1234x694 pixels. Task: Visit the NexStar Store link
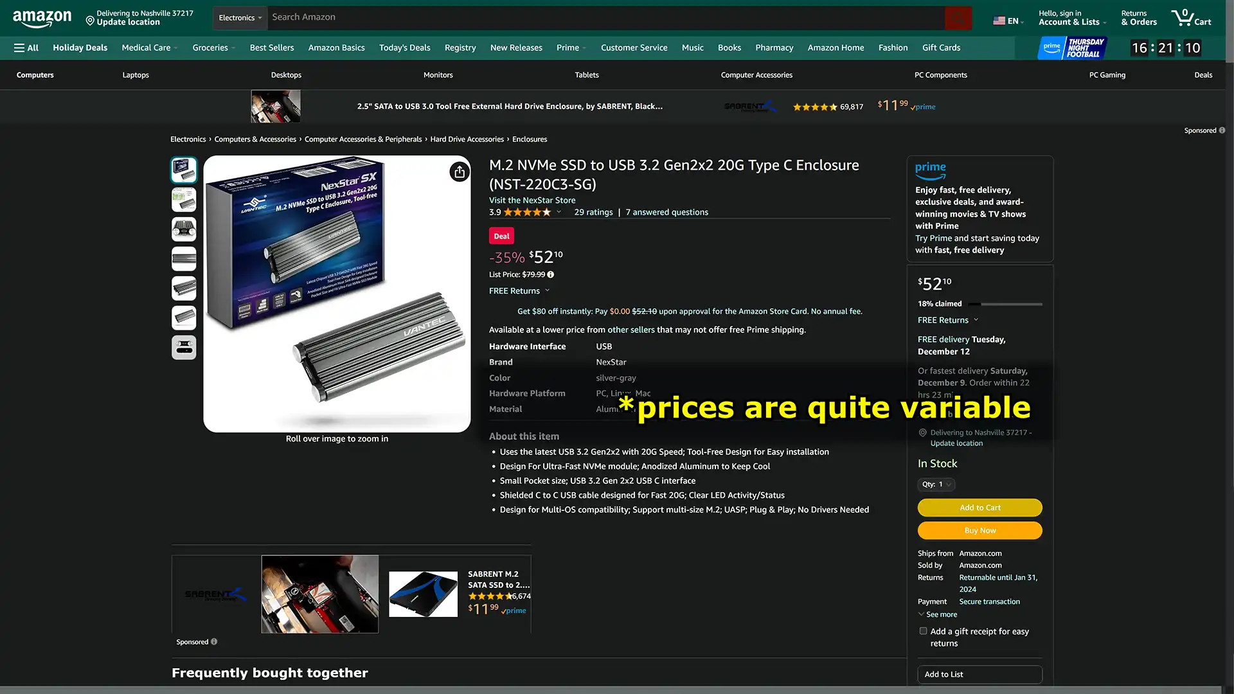coord(532,200)
